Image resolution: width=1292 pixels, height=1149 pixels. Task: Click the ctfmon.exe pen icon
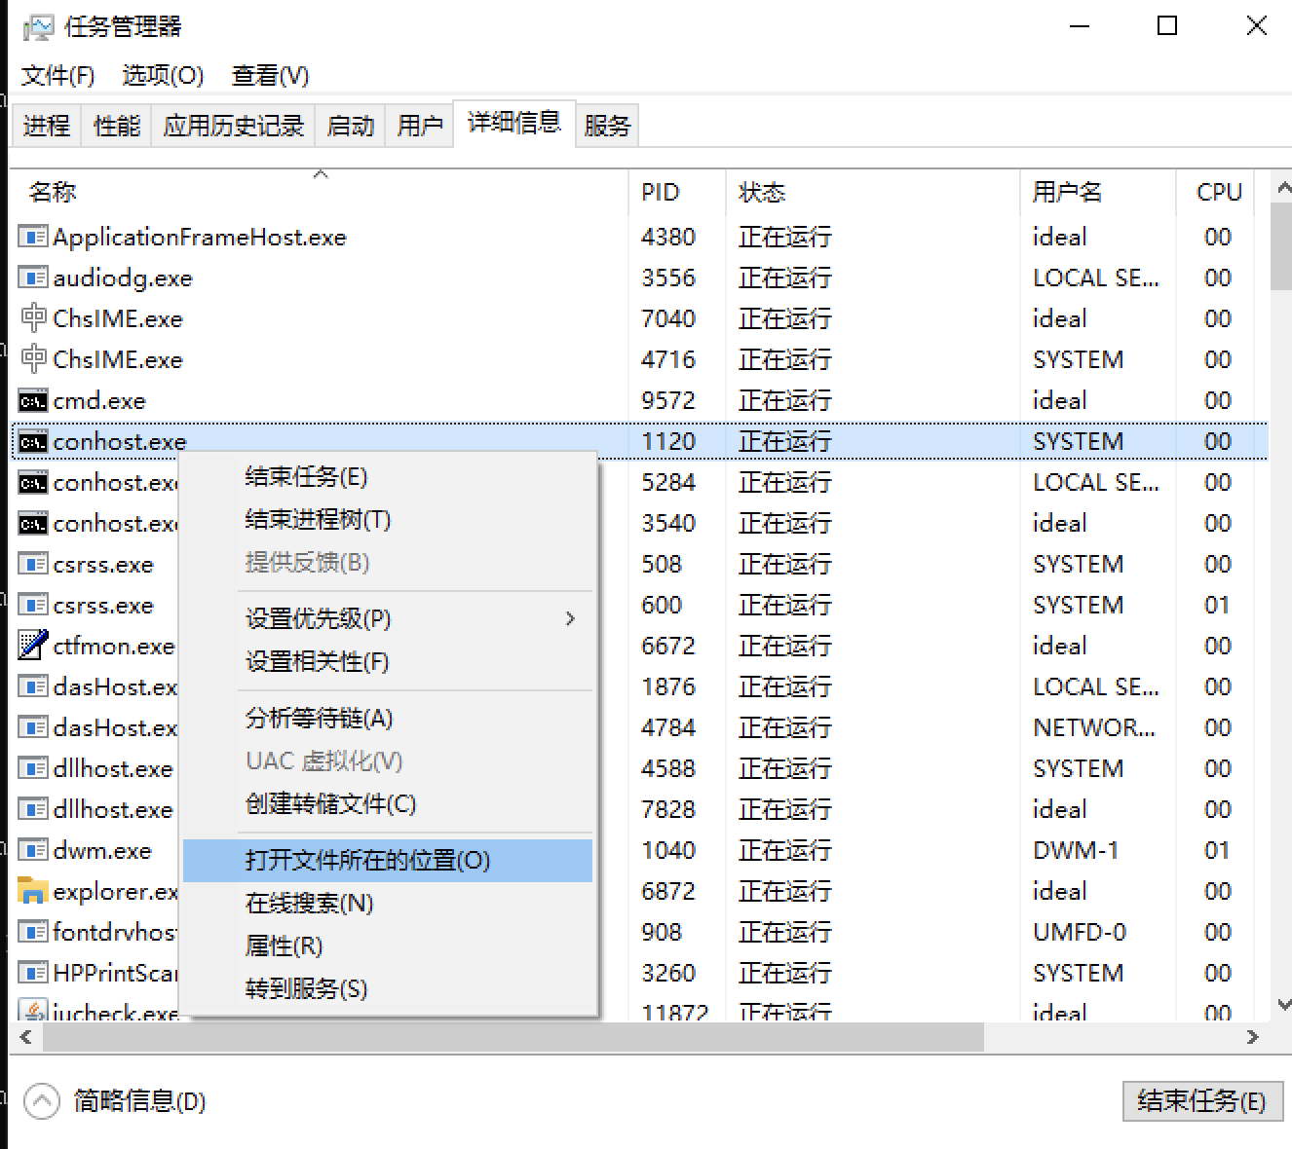[x=33, y=645]
